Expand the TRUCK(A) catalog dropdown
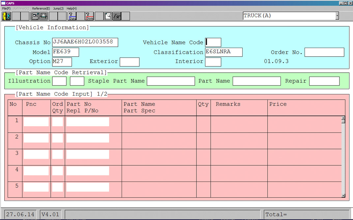Viewport: 353px width, 220px height. (337, 16)
